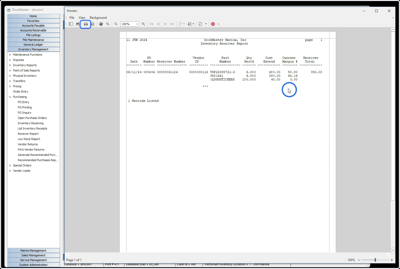Expand the Pricing tree node

(10, 86)
